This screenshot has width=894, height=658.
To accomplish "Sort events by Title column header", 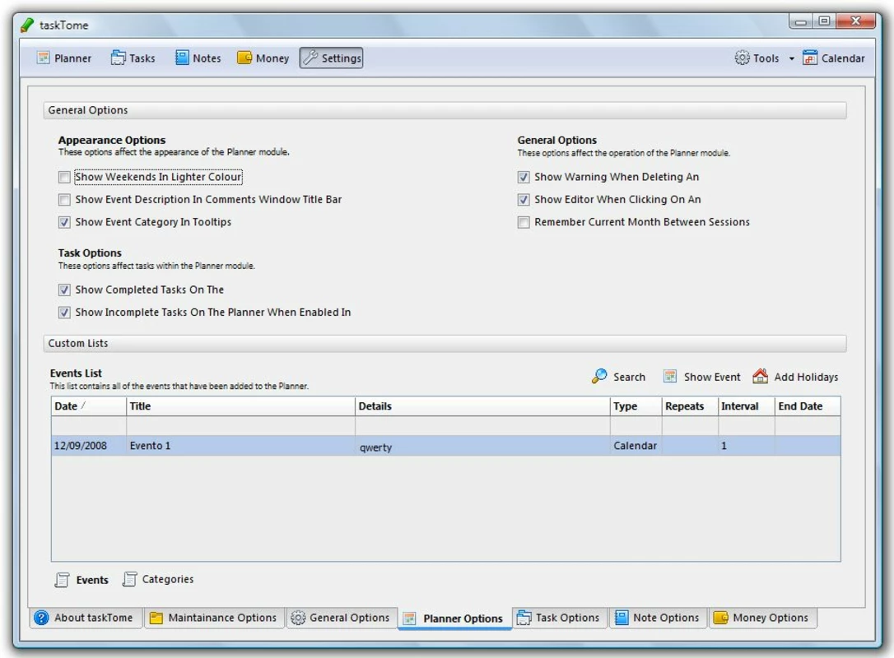I will pyautogui.click(x=240, y=406).
